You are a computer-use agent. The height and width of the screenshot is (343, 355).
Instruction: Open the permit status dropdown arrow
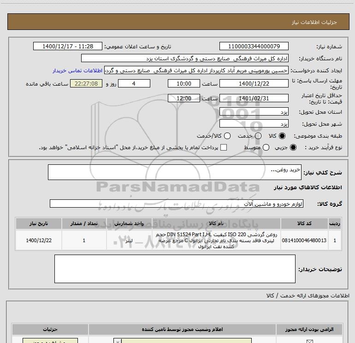tap(118, 341)
